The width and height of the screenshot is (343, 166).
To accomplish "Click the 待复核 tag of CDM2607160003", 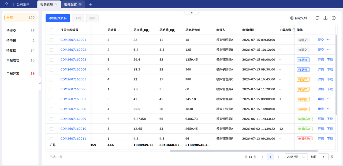I will pyautogui.click(x=303, y=60).
